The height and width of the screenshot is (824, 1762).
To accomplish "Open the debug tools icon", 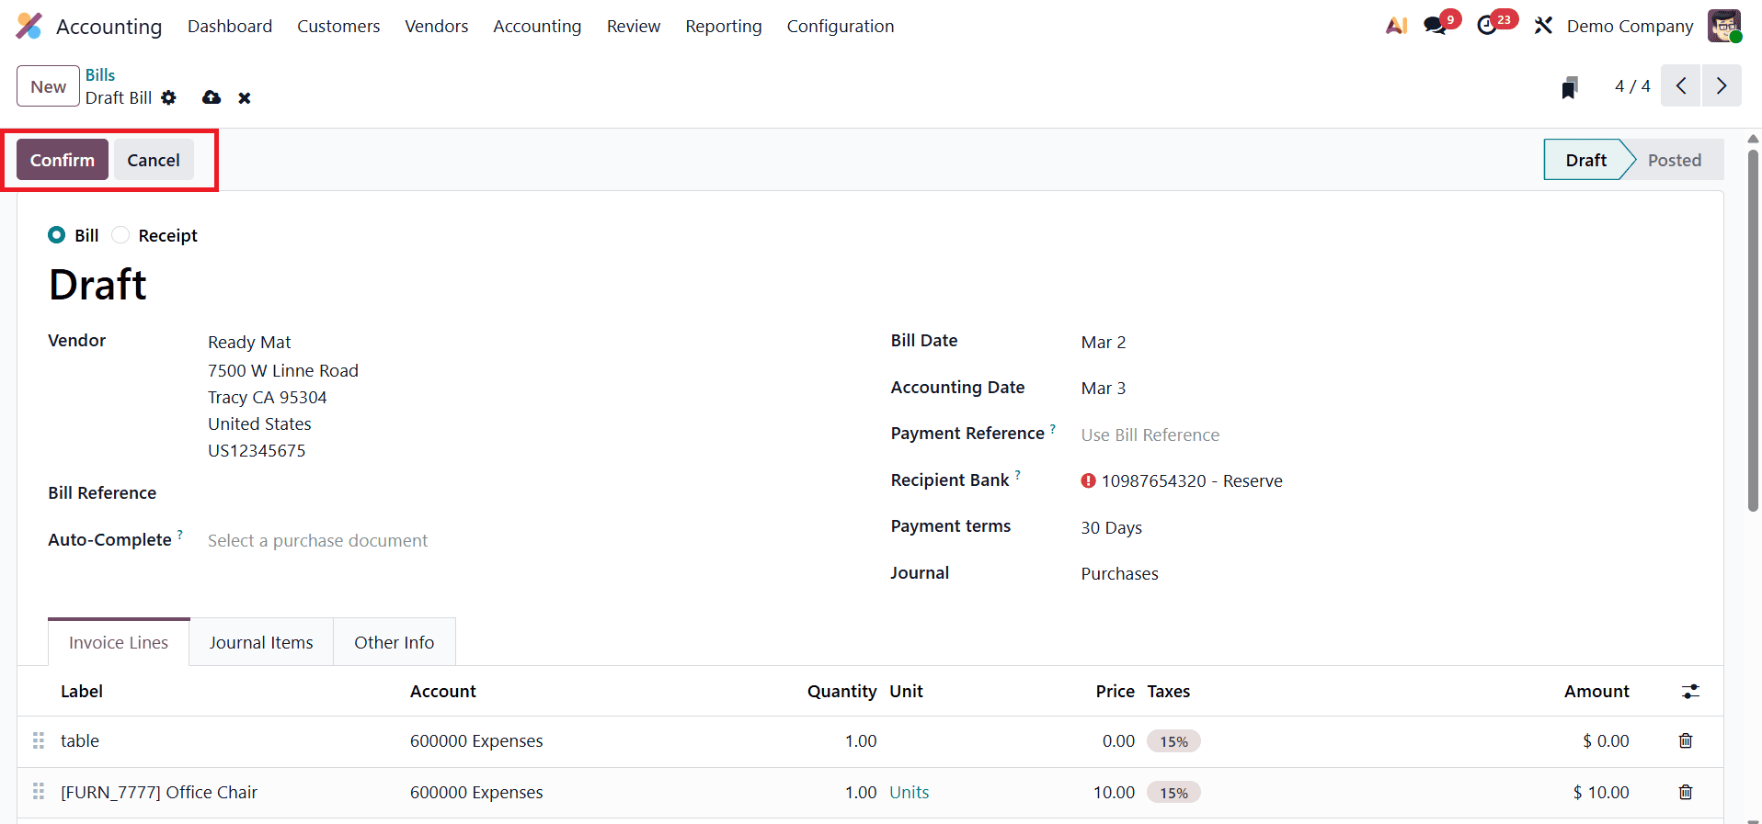I will 1543,26.
